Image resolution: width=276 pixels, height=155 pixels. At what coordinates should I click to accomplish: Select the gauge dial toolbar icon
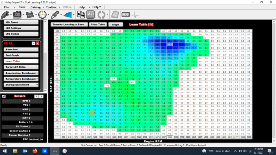[x=42, y=14]
